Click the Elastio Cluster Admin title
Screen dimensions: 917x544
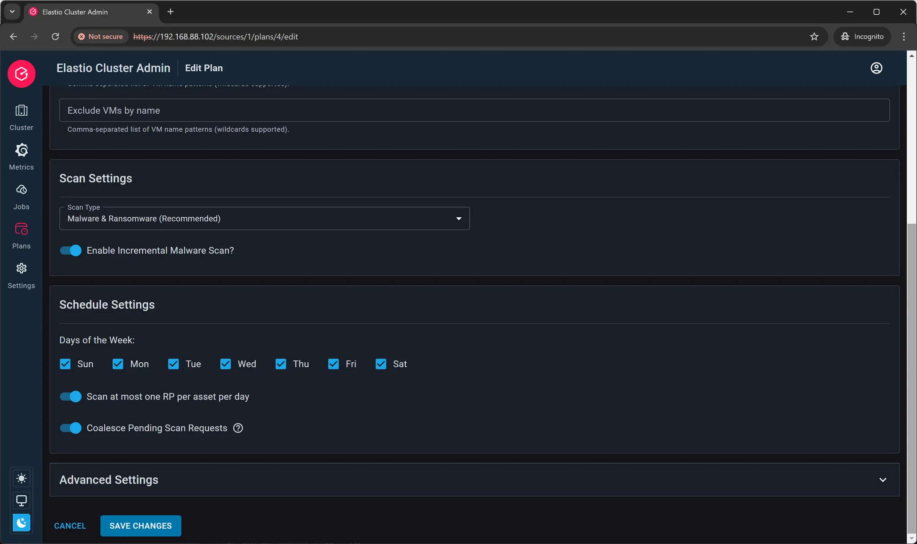pyautogui.click(x=113, y=68)
